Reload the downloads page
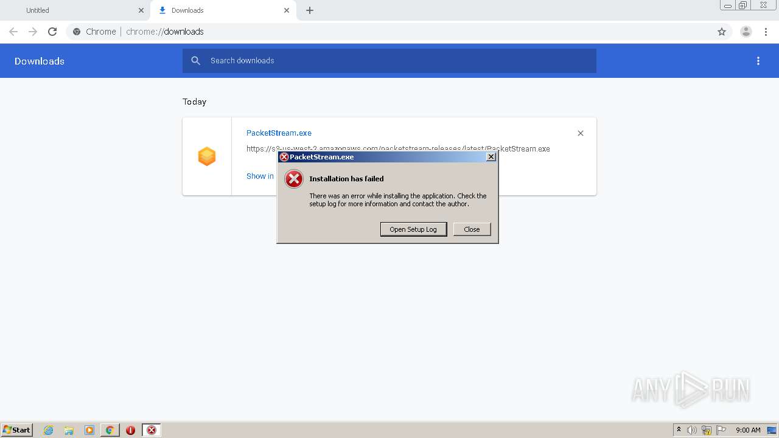Viewport: 779px width, 438px height. point(52,32)
